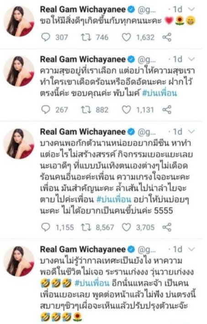Reply to the tweet with 307 comments
Image resolution: width=207 pixels, height=324 pixels.
pos(46,37)
